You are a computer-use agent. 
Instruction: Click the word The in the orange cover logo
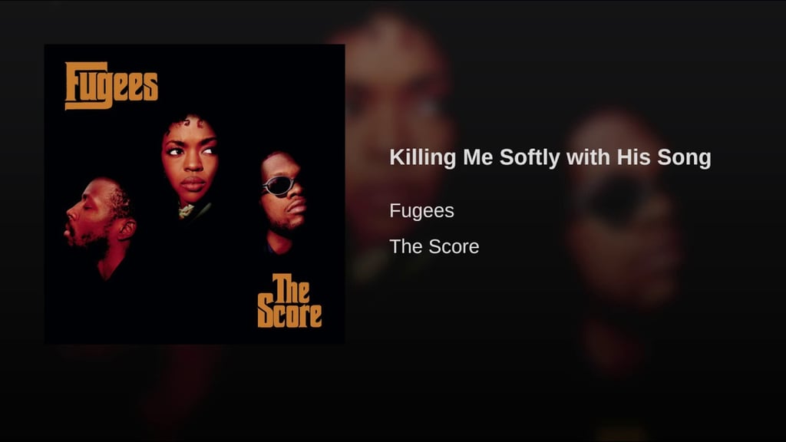coord(291,287)
